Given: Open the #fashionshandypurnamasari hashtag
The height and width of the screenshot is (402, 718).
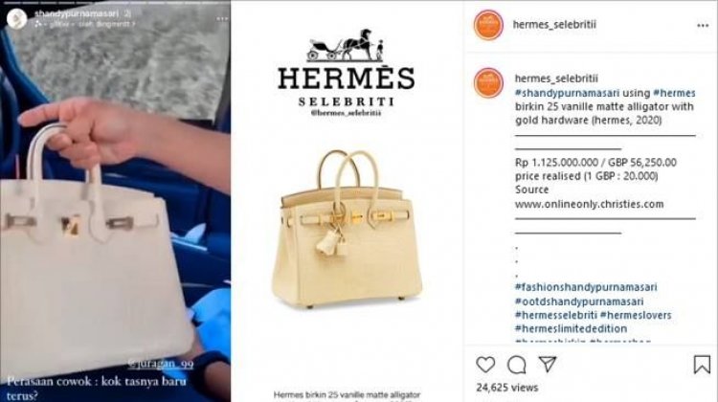Looking at the screenshot, I should tap(586, 287).
